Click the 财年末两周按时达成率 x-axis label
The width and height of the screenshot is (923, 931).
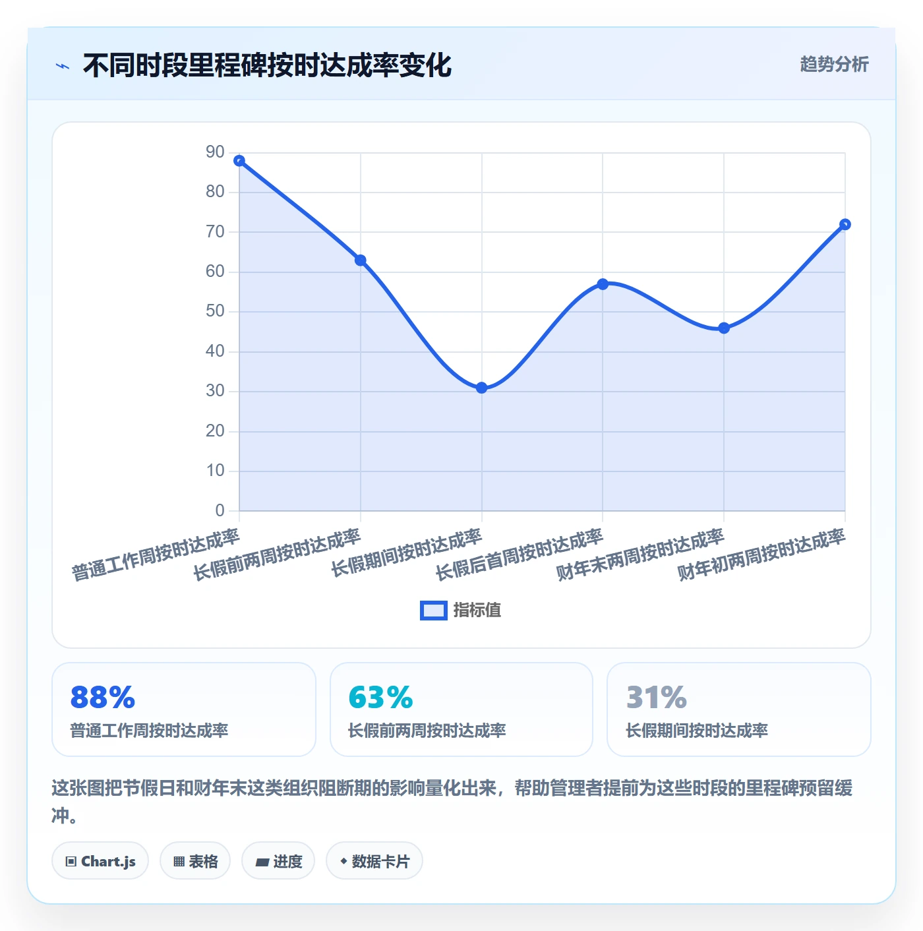[640, 555]
